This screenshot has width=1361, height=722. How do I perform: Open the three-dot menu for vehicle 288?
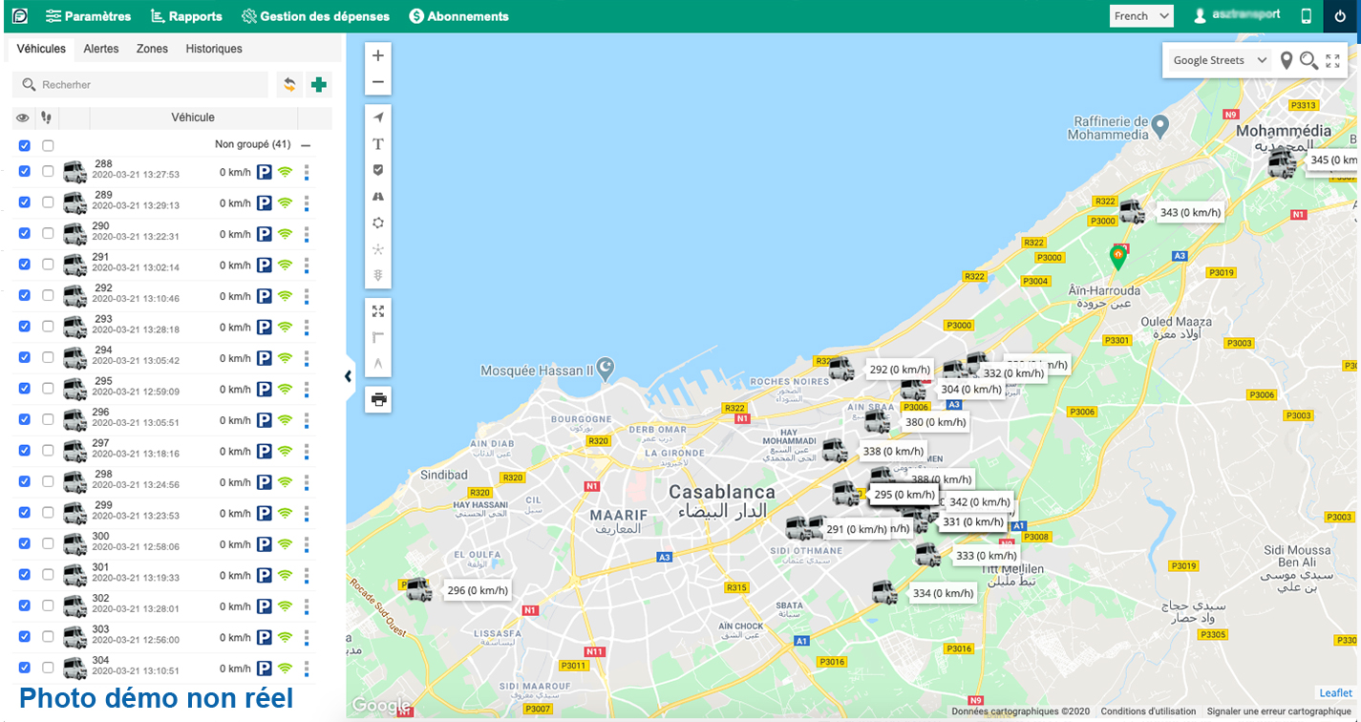point(307,172)
